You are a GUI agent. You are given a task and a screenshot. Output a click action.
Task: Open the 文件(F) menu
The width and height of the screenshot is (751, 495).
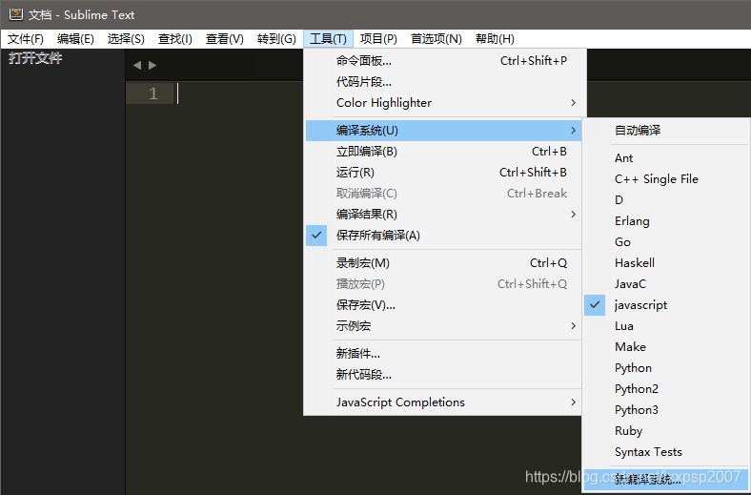point(26,39)
